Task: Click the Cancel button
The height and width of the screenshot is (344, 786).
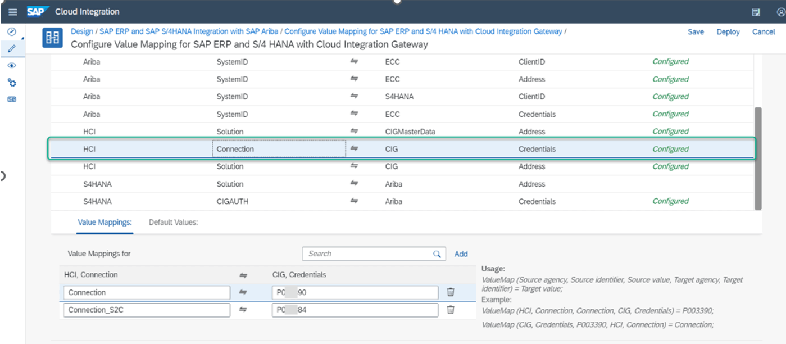Action: point(764,32)
